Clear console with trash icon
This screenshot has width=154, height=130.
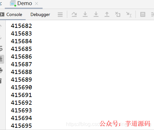pyautogui.click(x=1, y=81)
